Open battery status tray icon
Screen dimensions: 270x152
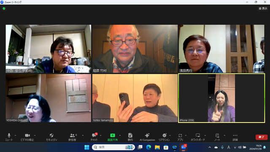click(x=244, y=147)
